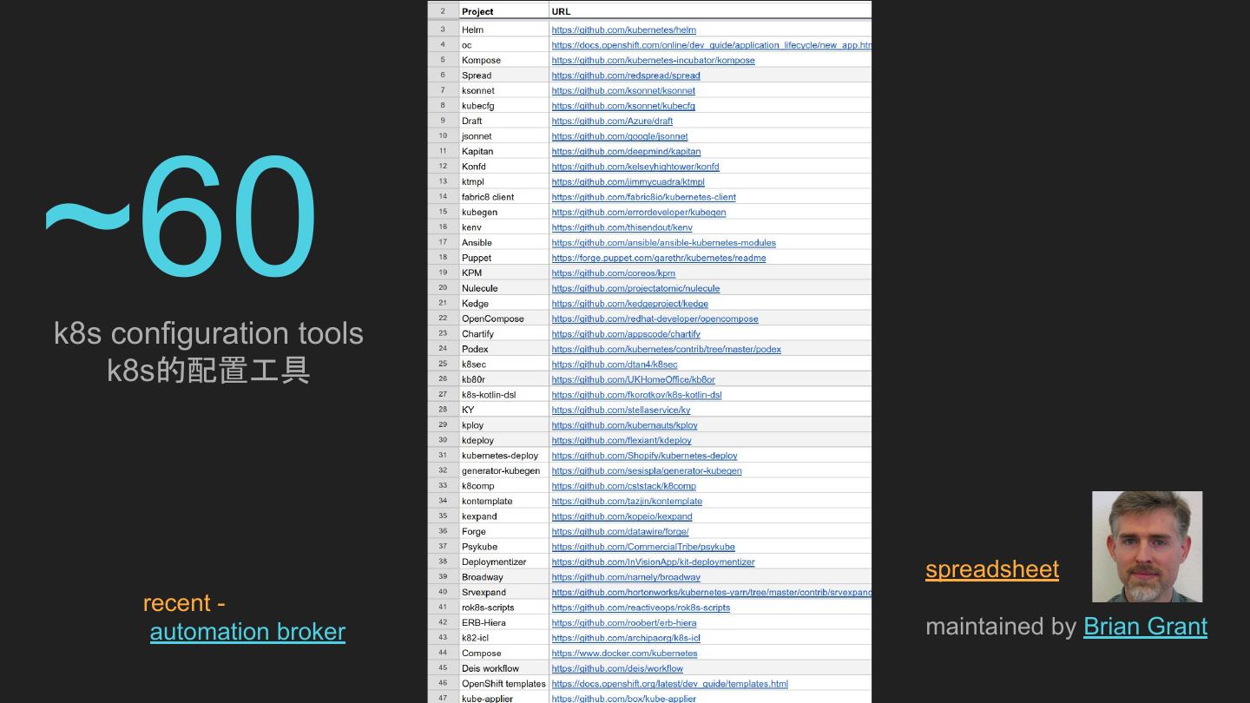Click the Deis workflow project cell

[x=504, y=668]
